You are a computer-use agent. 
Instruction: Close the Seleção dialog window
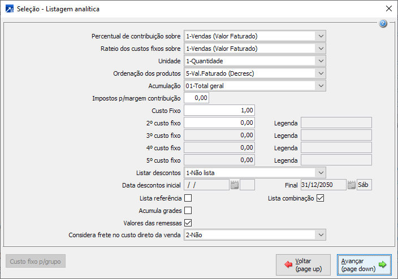pyautogui.click(x=388, y=8)
